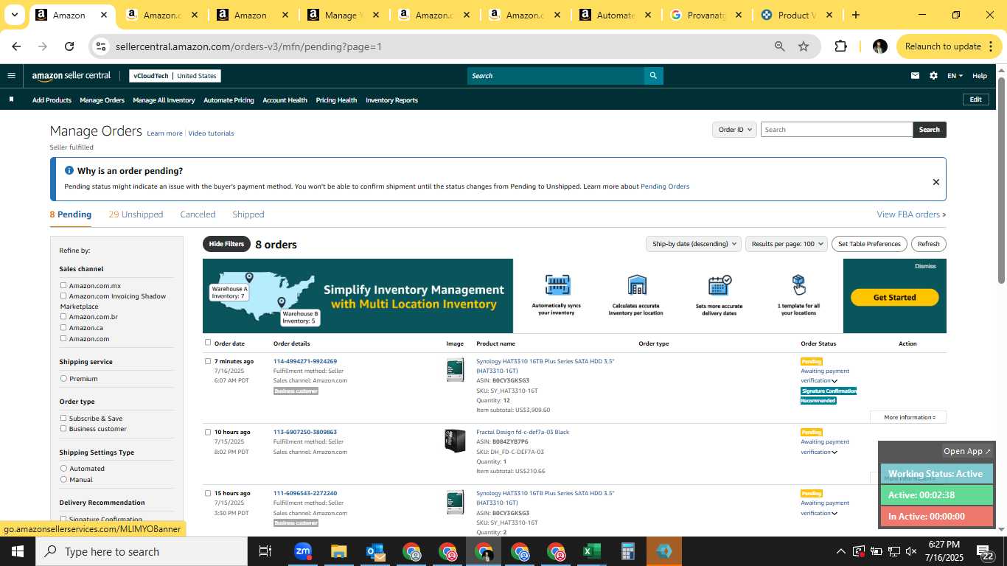Open browser extensions puzzle icon
Screen dimensions: 1007x566
click(x=840, y=46)
